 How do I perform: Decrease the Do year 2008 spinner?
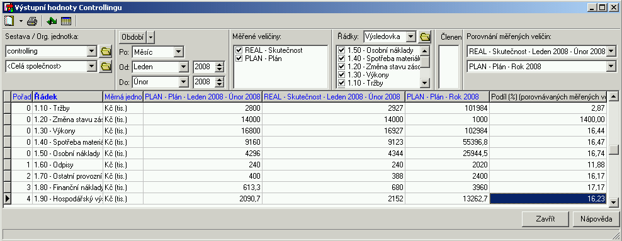219,85
